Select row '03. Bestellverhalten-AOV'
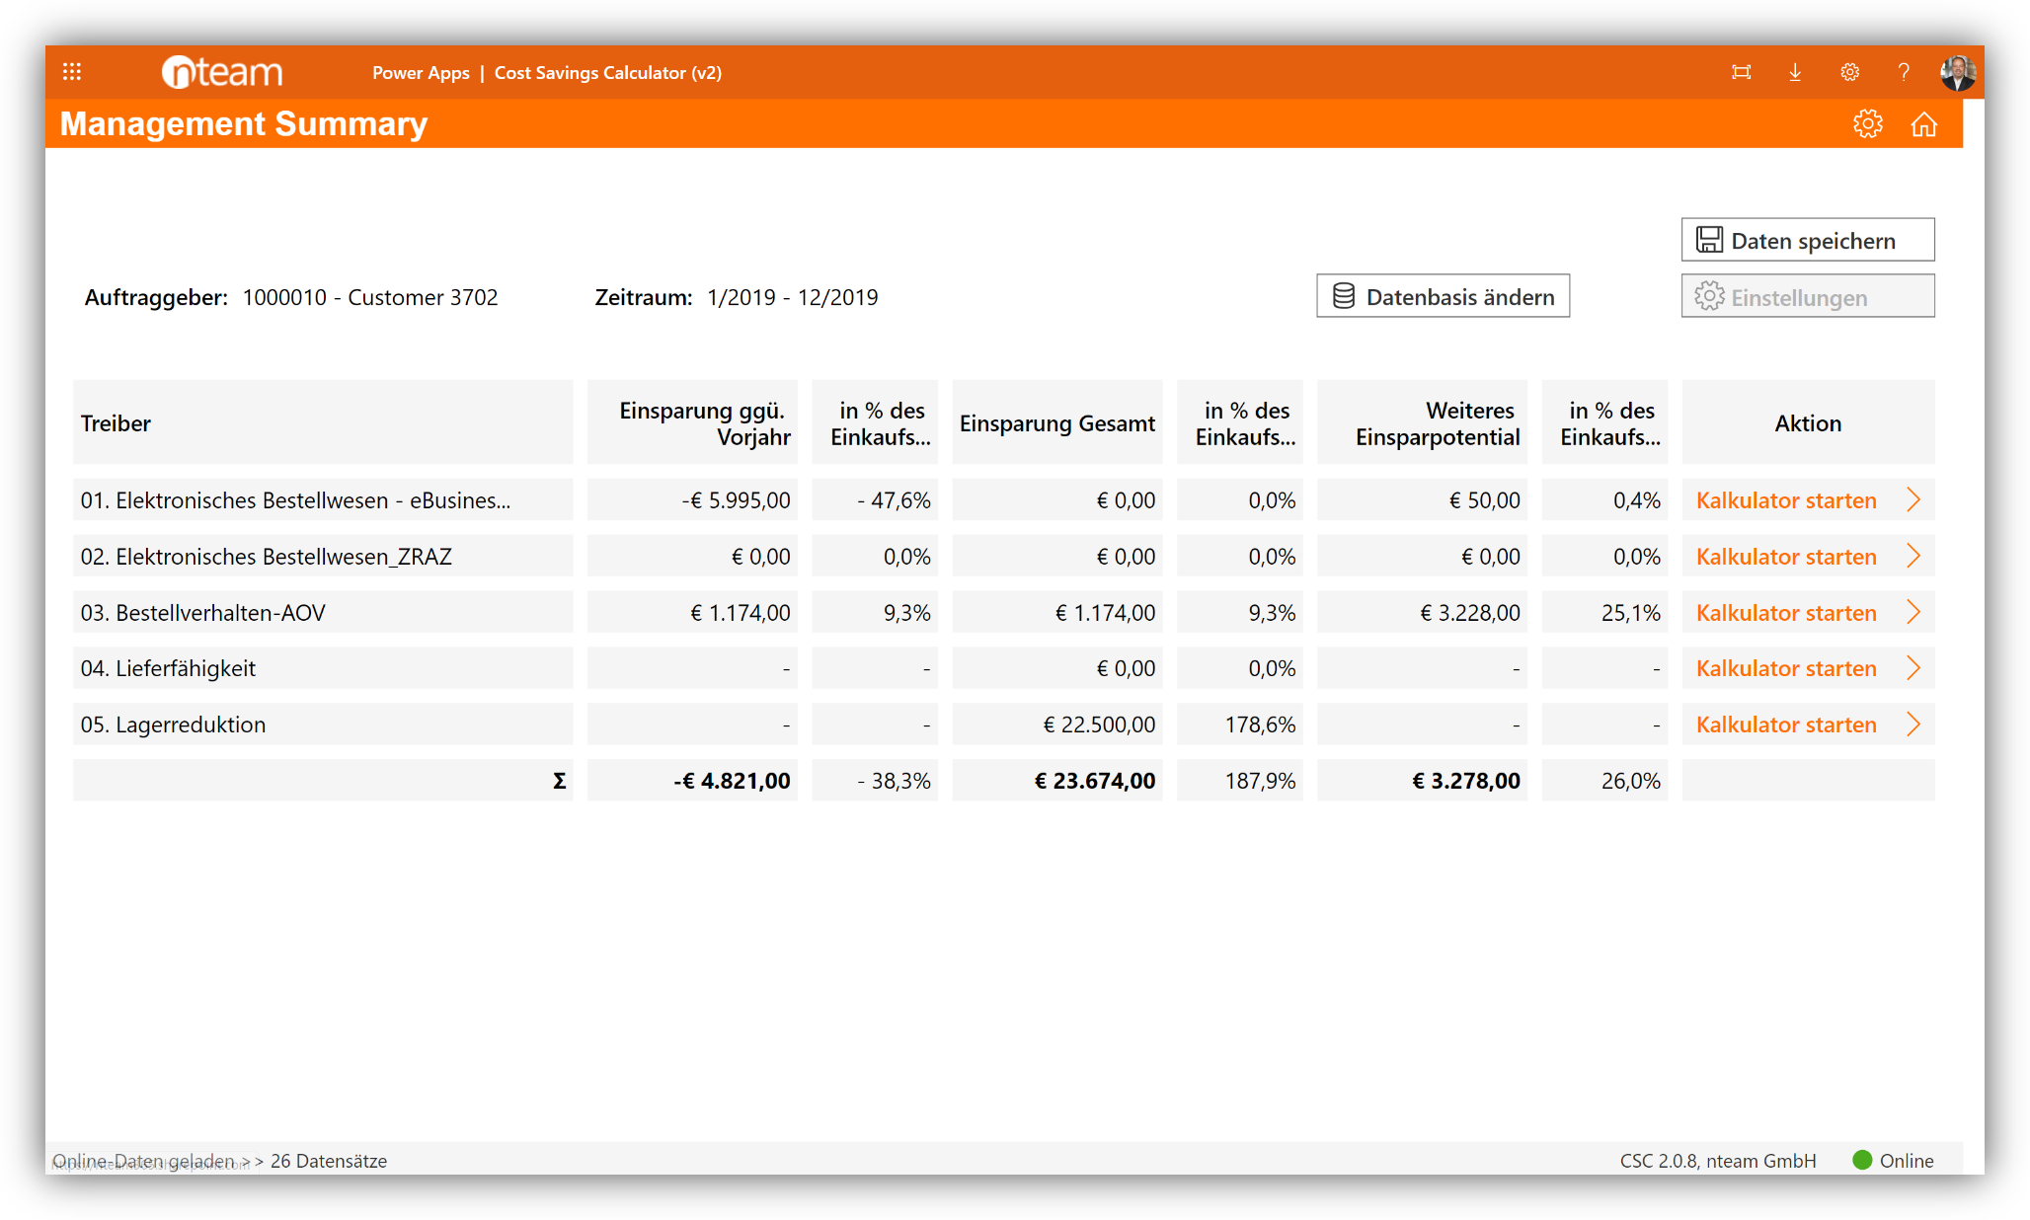Viewport: 2030px width, 1220px height. tap(323, 613)
